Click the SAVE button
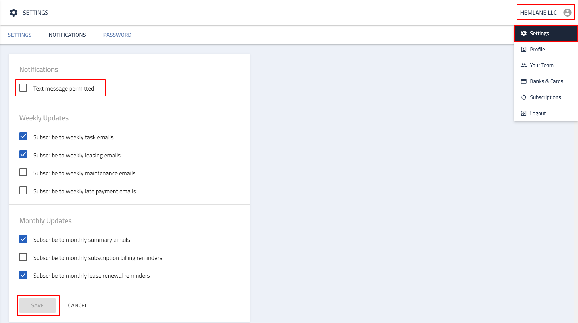578x323 pixels. tap(38, 305)
